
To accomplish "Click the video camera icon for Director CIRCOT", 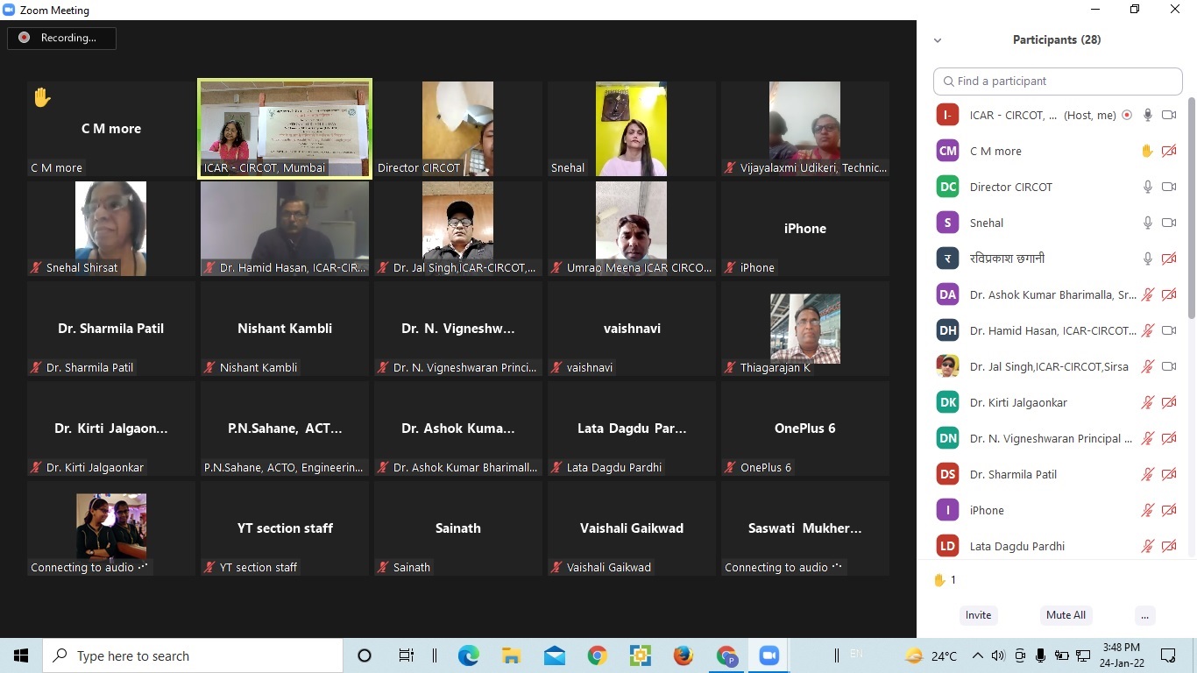I will click(1168, 187).
